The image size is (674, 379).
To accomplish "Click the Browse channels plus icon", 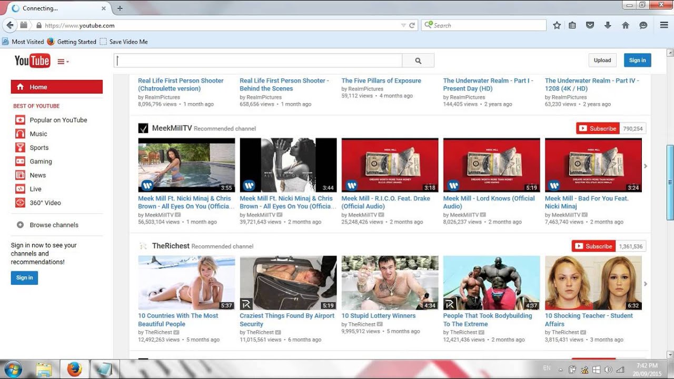I will click(20, 225).
